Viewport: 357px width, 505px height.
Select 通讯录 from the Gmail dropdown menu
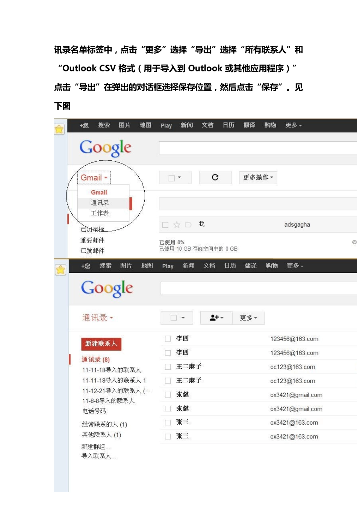coord(100,203)
